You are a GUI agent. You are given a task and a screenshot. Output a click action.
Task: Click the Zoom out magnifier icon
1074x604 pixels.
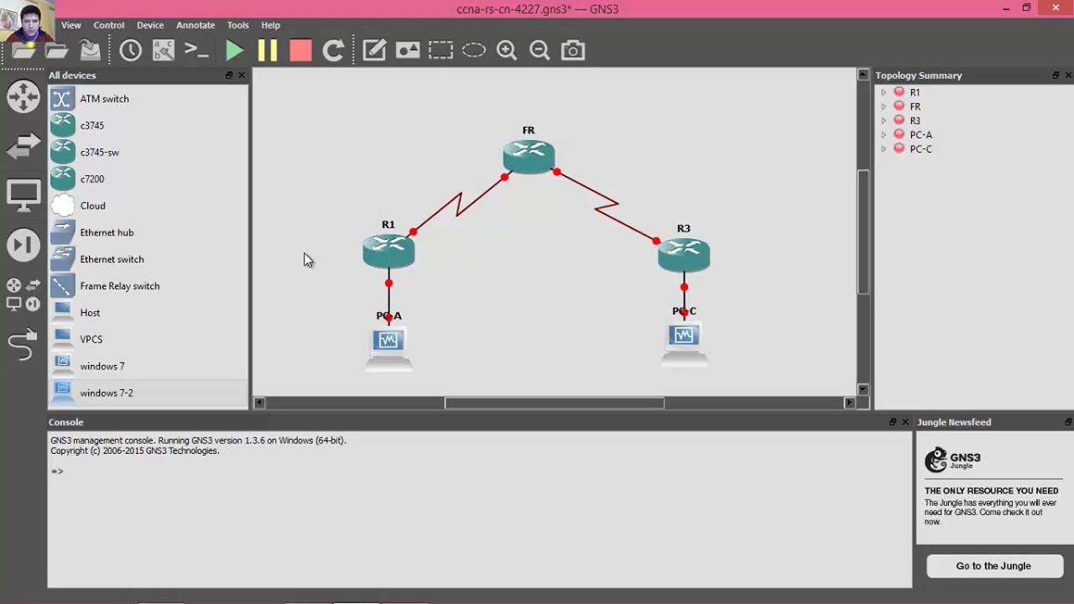[540, 50]
